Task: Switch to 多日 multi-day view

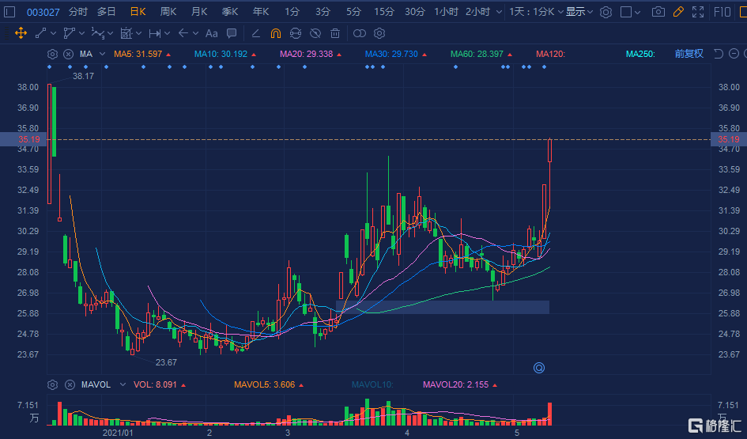Action: point(107,12)
